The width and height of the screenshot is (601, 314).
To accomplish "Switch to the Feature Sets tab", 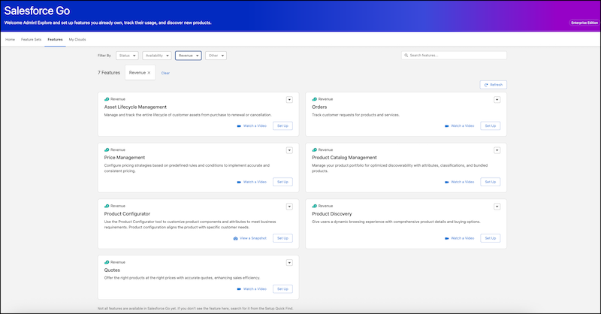I will (31, 38).
